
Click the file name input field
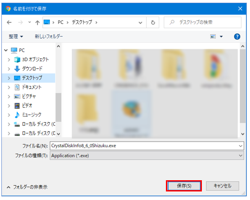147,146
